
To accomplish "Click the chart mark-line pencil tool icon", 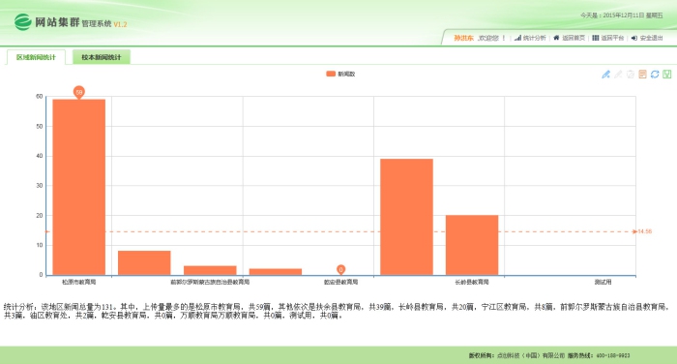I will click(605, 75).
